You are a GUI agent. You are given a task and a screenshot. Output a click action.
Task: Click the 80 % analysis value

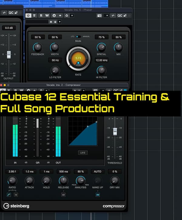pos(81,172)
